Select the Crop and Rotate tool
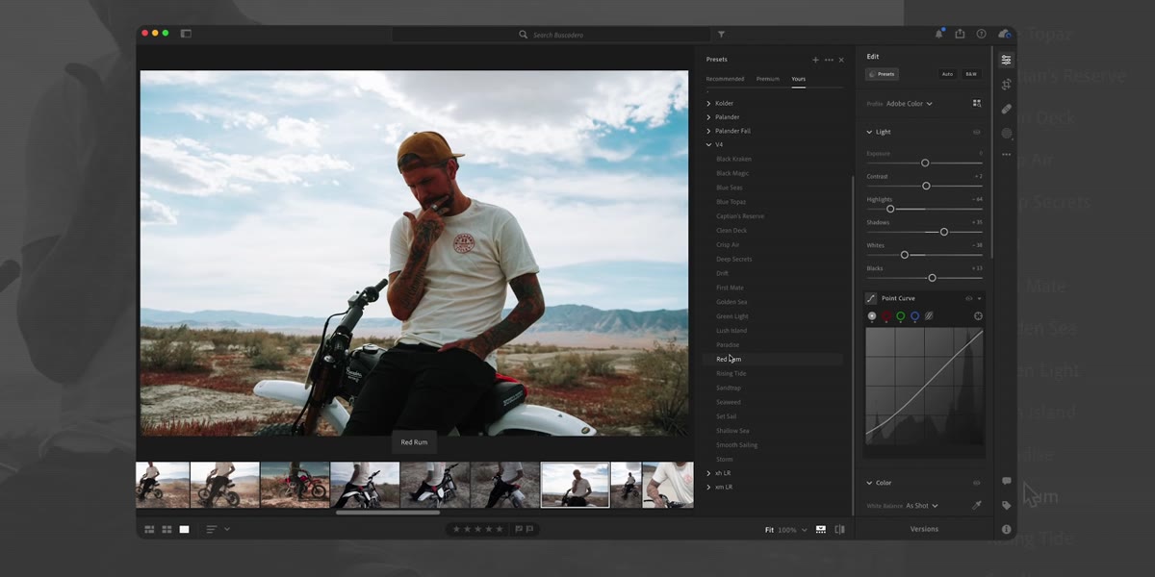Viewport: 1155px width, 577px height. 1006,85
